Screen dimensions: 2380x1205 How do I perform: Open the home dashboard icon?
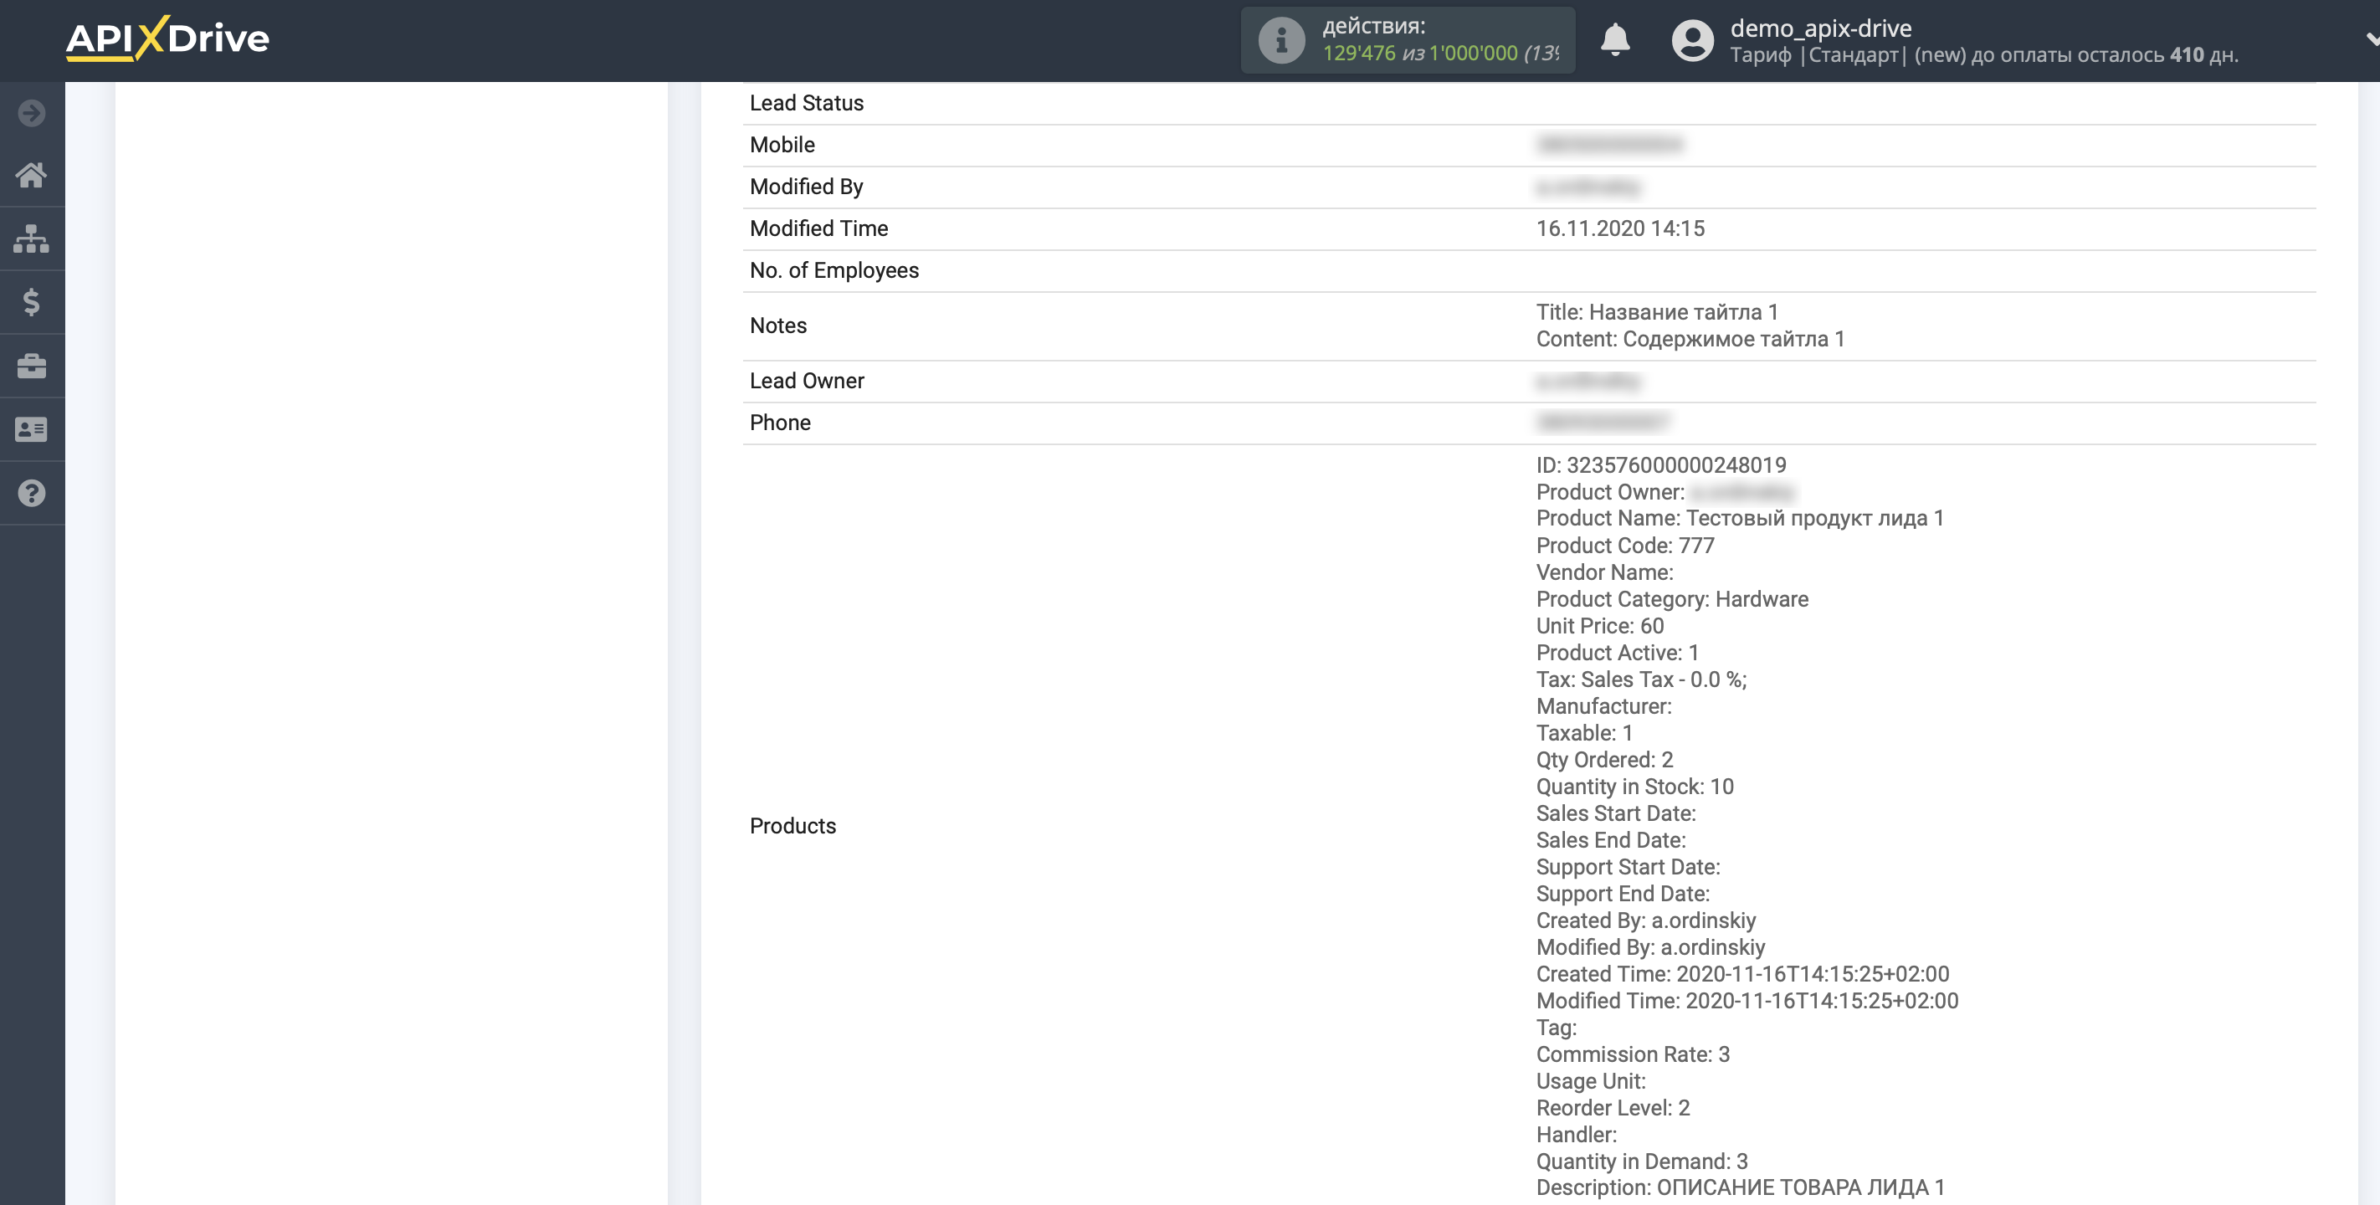(32, 175)
